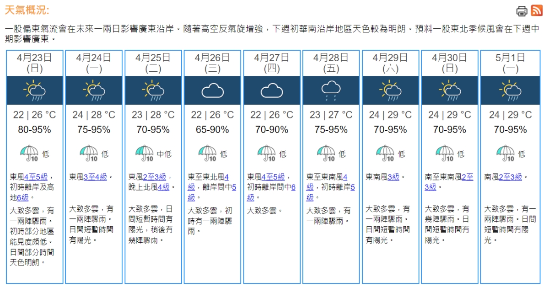Click the May 1 umbrella rain-probability icon
Screen dimensions: 549x287
[x=506, y=154]
